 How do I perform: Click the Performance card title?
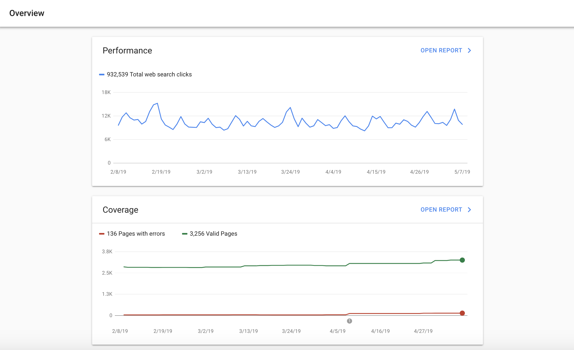coord(127,50)
